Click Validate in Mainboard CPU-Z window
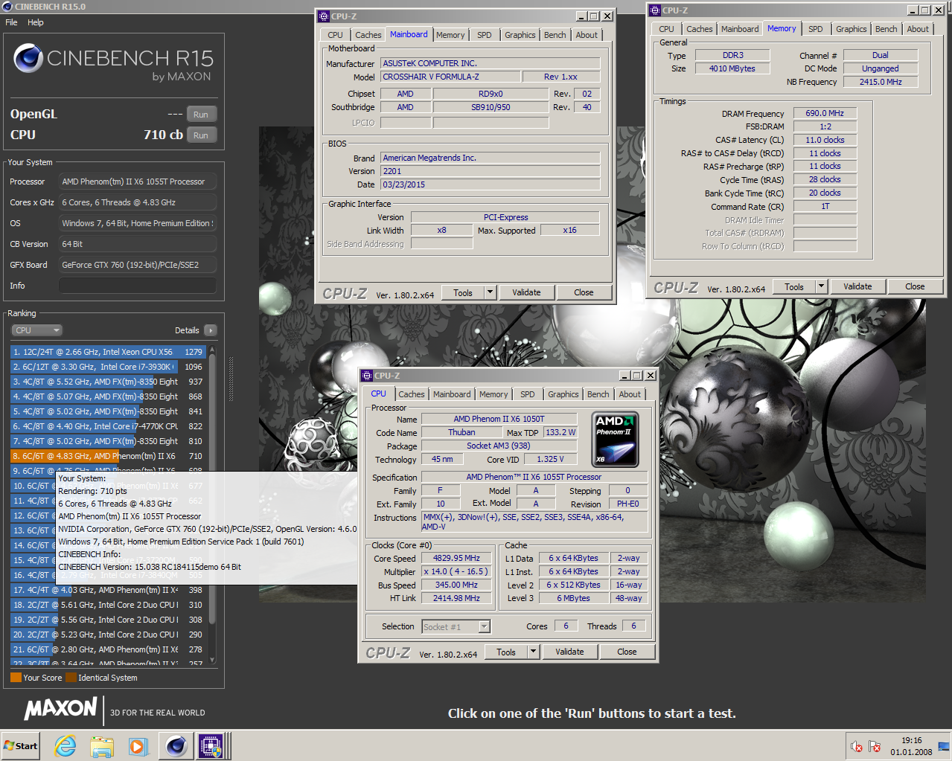 pos(526,292)
